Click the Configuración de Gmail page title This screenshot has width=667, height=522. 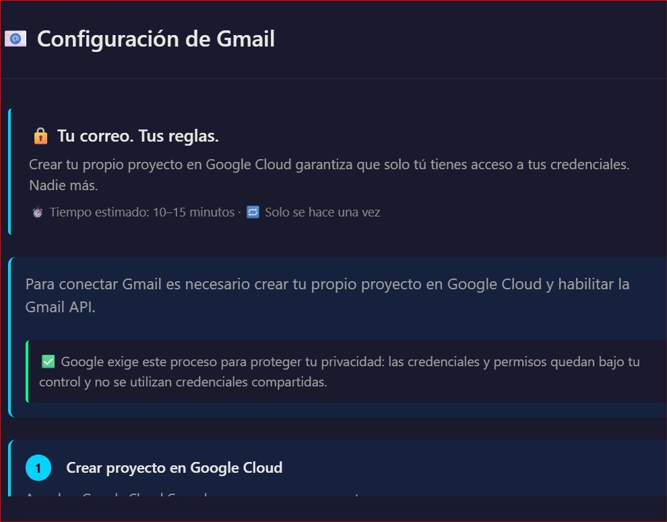(156, 39)
